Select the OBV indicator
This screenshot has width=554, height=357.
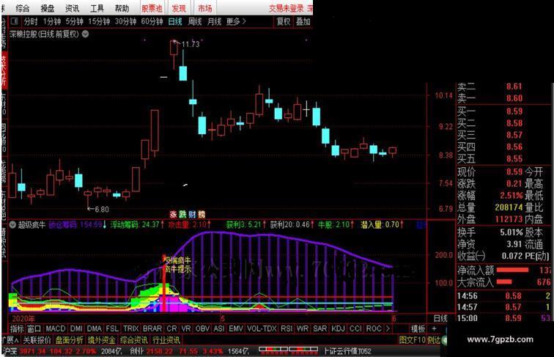coord(202,328)
